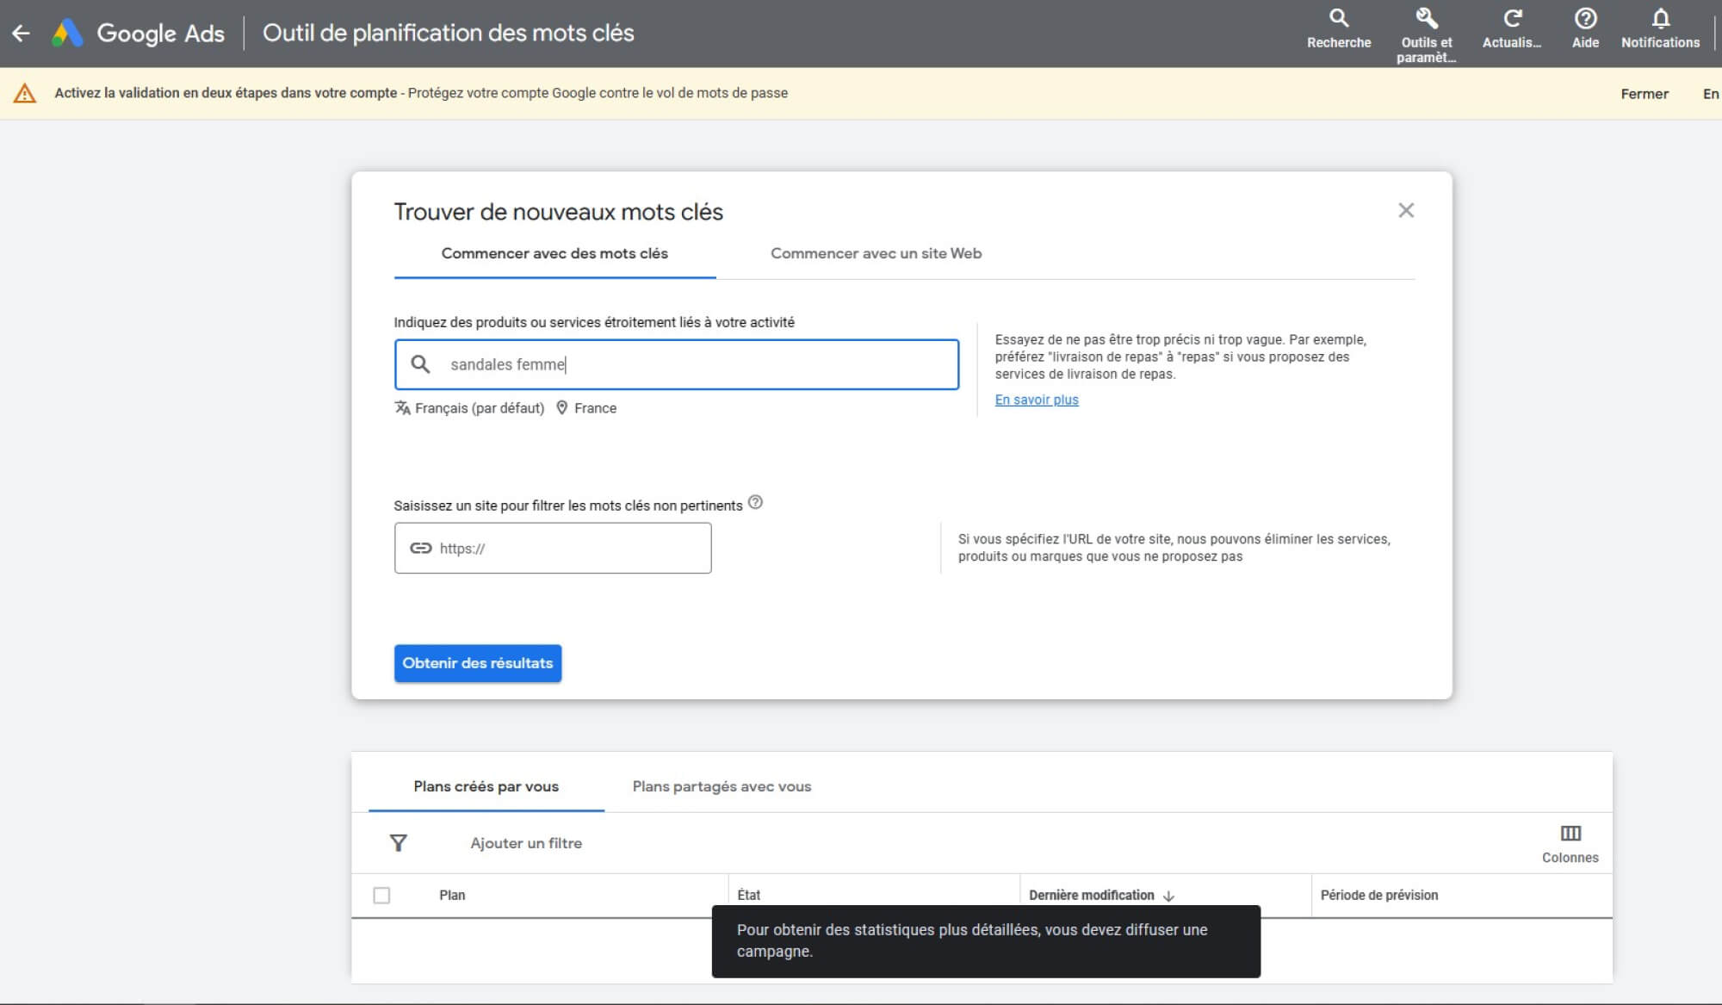Toggle the Plan header checkbox
1722x1005 pixels.
pyautogui.click(x=381, y=894)
